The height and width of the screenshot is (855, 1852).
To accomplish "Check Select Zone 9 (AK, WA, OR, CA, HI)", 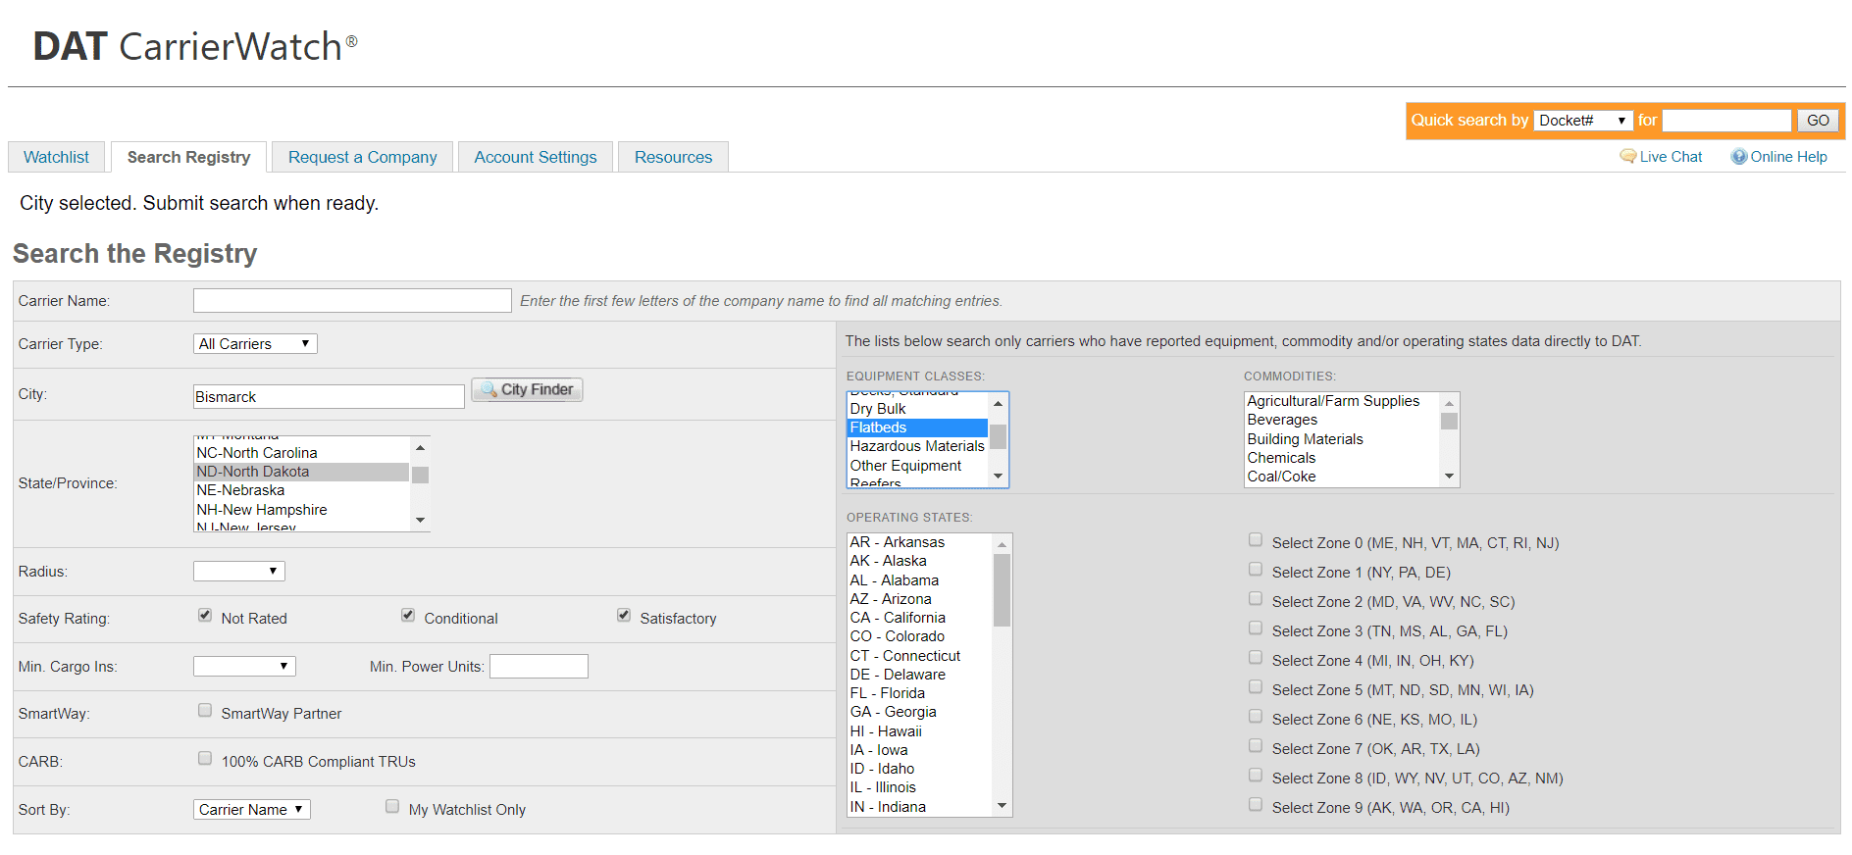I will (1256, 804).
